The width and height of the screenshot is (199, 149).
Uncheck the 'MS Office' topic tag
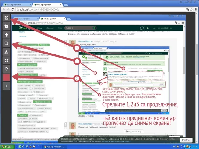tap(44, 45)
